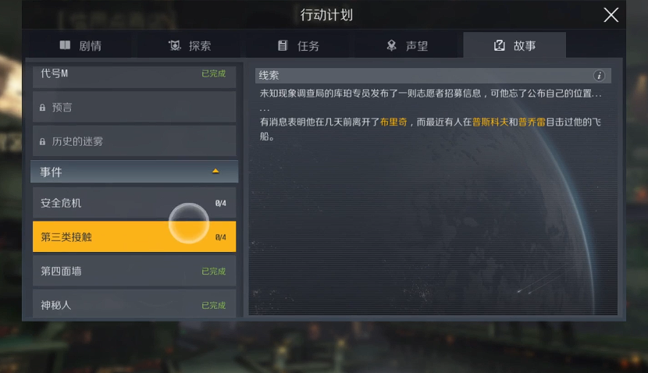The height and width of the screenshot is (373, 648).
Task: Click the lock icon next to 预言
Action: tap(42, 108)
